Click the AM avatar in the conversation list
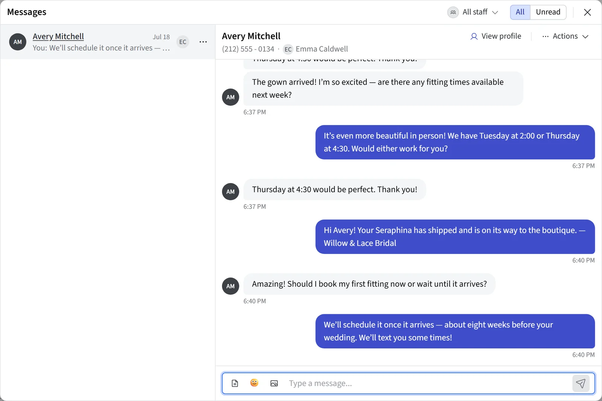Viewport: 602px width, 401px height. (x=18, y=42)
